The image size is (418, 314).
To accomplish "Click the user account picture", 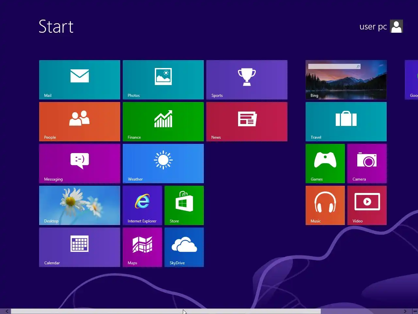I will 396,26.
